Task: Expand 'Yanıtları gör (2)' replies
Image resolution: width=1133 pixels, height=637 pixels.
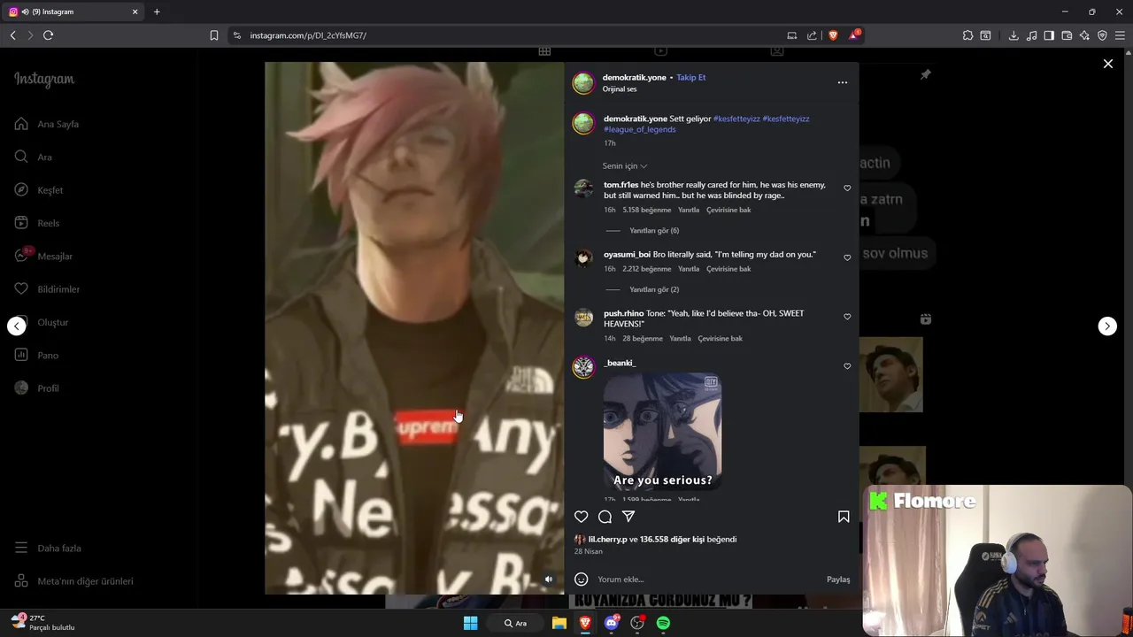Action: [x=654, y=289]
